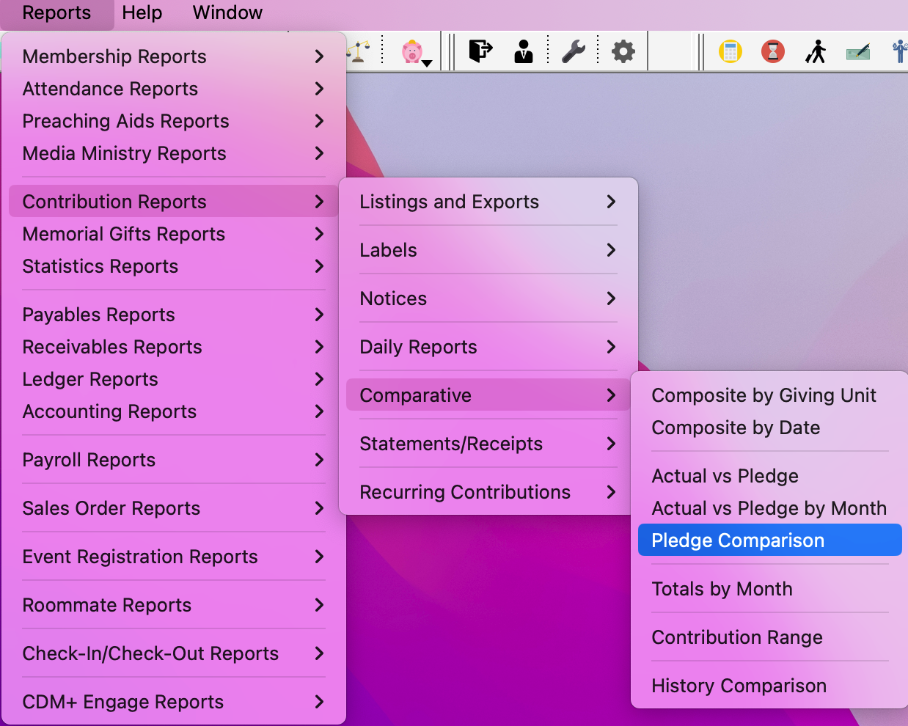
Task: Expand the Statements/Receipts submenu arrow
Action: click(x=611, y=444)
